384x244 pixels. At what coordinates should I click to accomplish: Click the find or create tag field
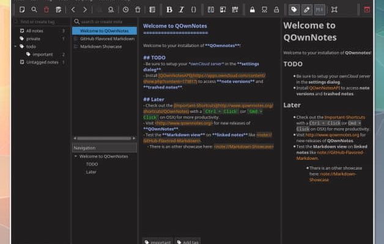pos(42,21)
